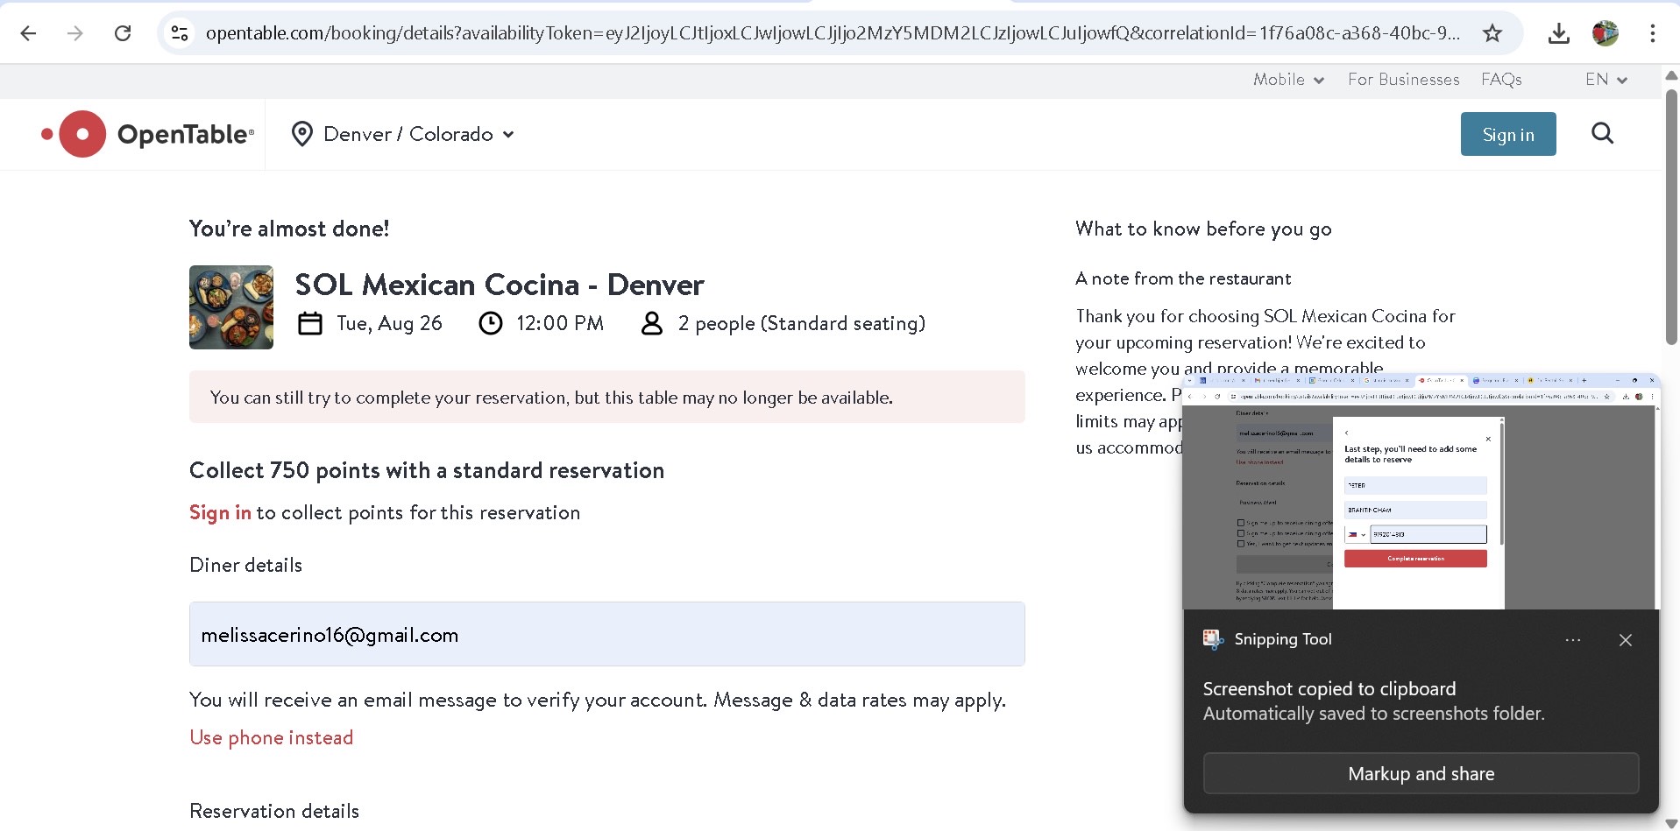The height and width of the screenshot is (831, 1680).
Task: Click the SOL Mexican Cocina - Denver heading
Action: [x=500, y=285]
